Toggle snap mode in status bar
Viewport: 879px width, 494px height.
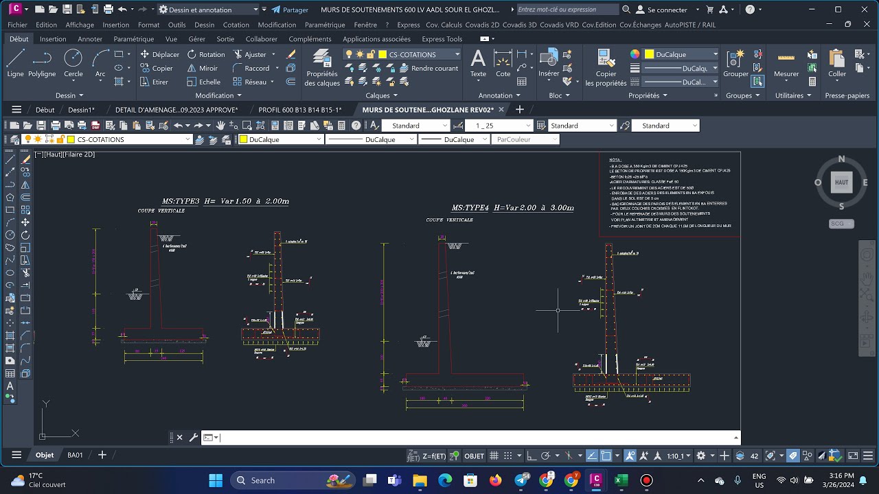[x=510, y=456]
